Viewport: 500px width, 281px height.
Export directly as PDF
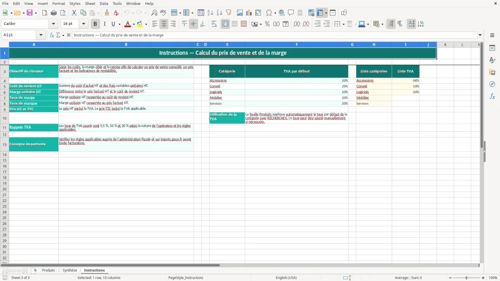45,13
